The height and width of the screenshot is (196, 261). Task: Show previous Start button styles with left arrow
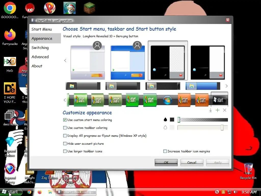(65, 100)
